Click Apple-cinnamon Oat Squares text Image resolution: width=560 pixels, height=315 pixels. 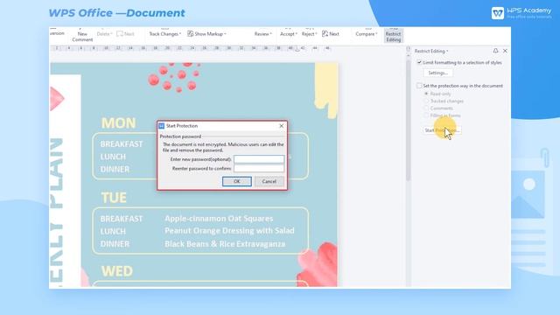219,219
